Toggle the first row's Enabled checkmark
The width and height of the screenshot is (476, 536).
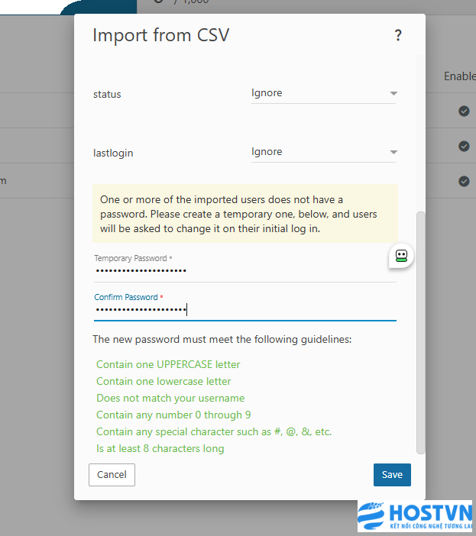(x=464, y=111)
